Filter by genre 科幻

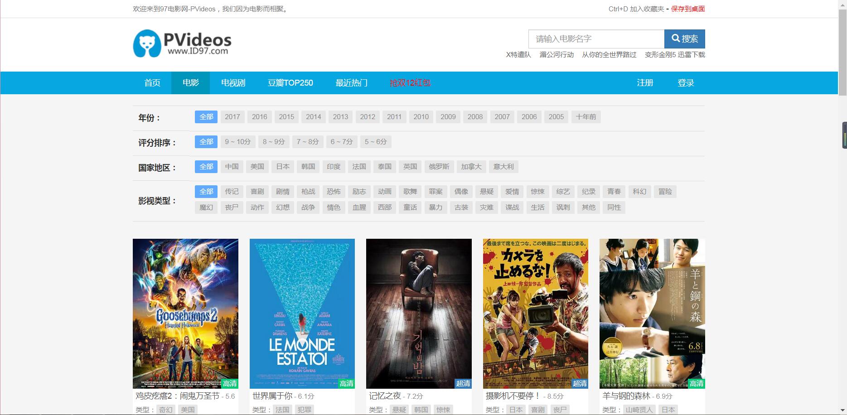point(639,192)
